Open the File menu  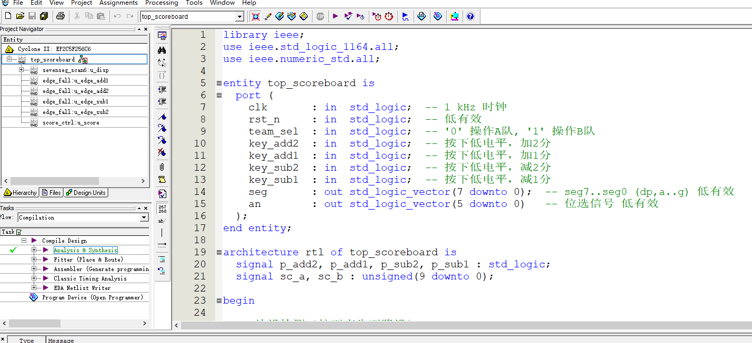click(18, 3)
